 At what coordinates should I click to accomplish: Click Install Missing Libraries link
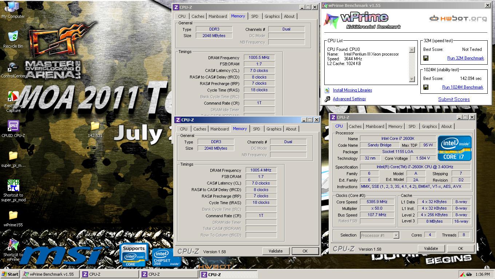[x=352, y=90]
